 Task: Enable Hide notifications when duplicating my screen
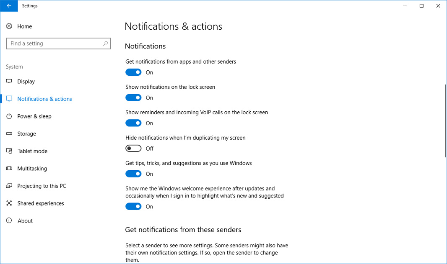click(x=133, y=149)
